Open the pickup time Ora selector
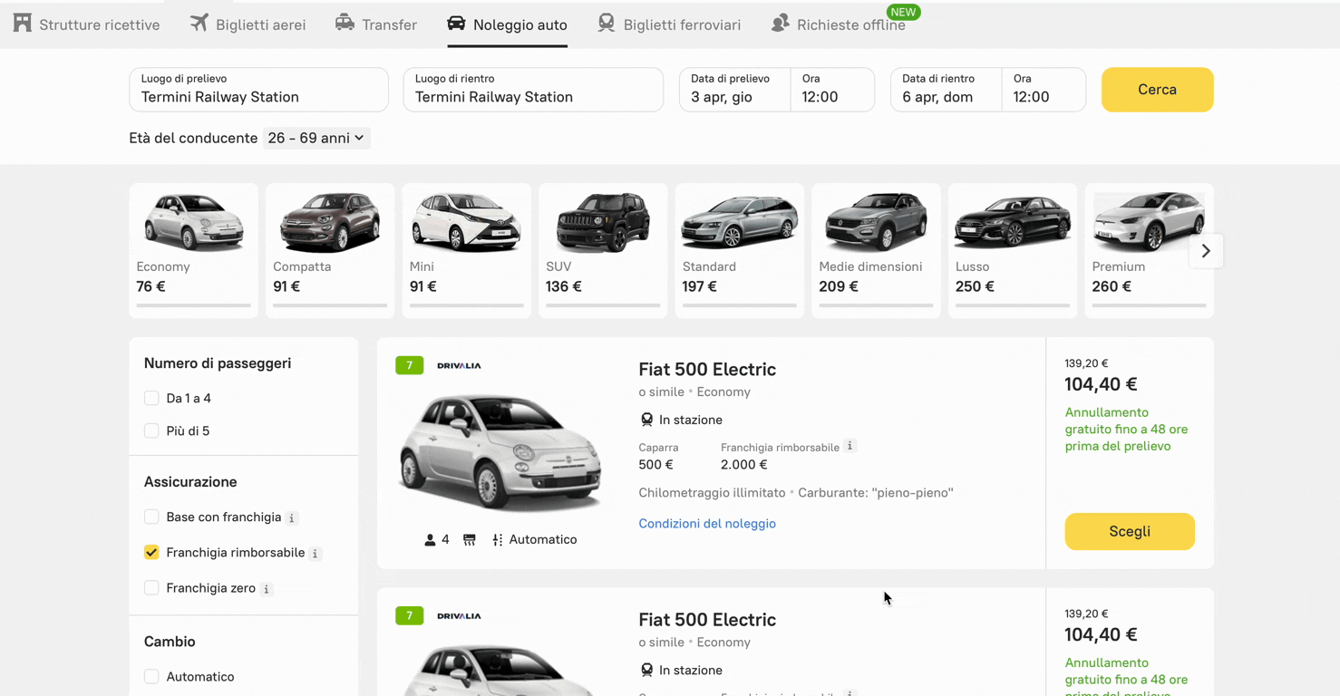Screen dimensions: 1340x696 pyautogui.click(x=831, y=90)
